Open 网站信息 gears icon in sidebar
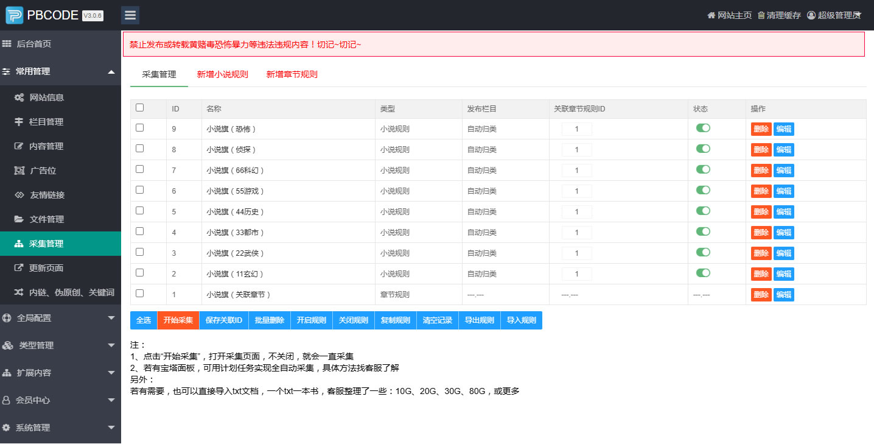This screenshot has width=874, height=444. [x=19, y=97]
